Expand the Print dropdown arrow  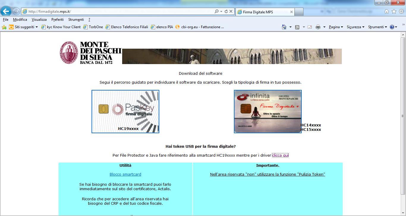324,27
